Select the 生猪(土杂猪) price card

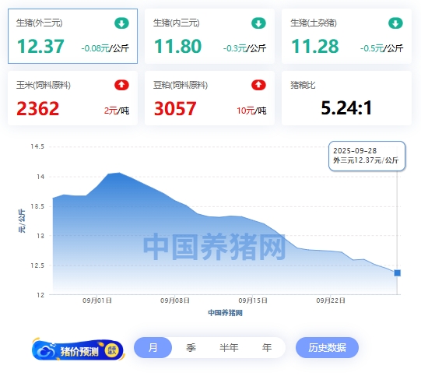point(346,36)
